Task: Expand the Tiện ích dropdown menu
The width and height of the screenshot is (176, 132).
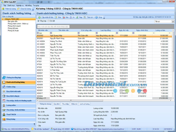Action: (93, 17)
